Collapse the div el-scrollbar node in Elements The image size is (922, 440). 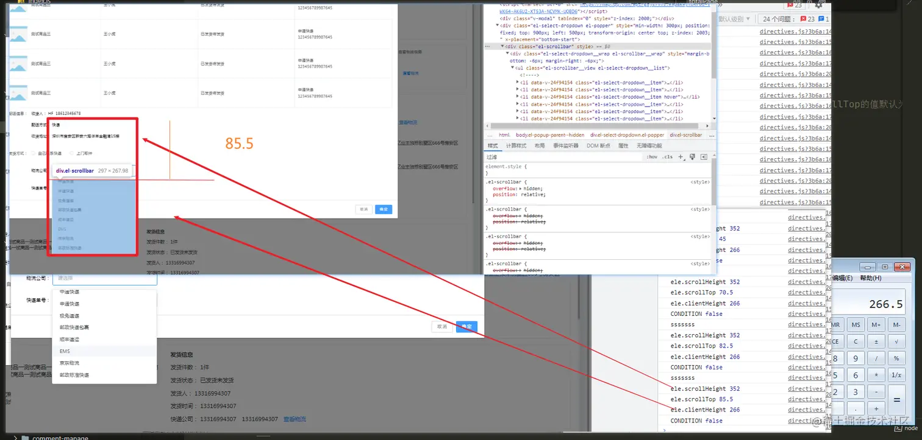pos(502,46)
